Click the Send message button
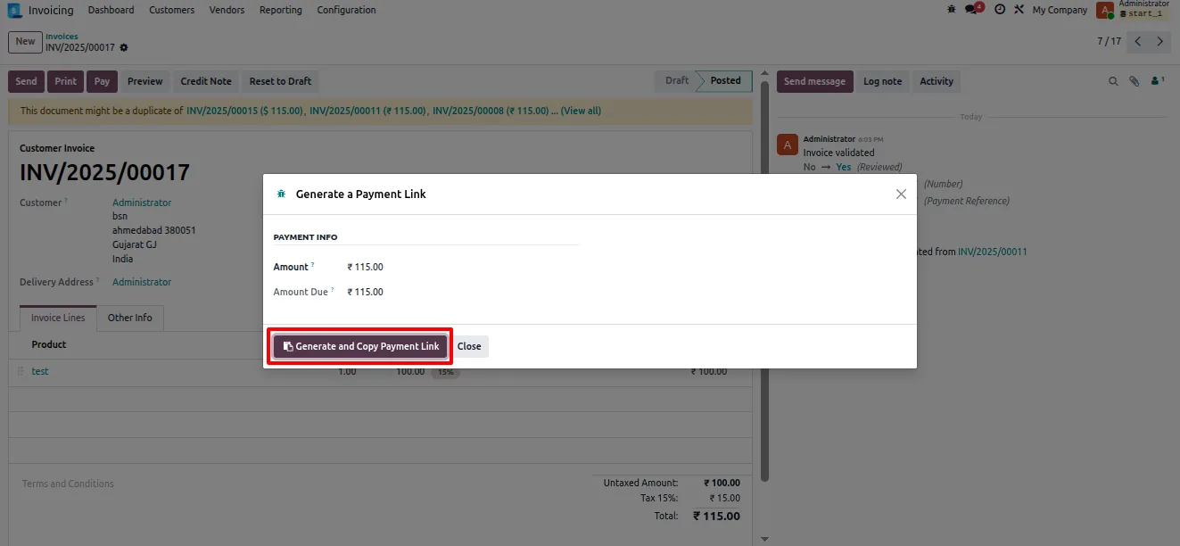The width and height of the screenshot is (1180, 546). coord(814,81)
